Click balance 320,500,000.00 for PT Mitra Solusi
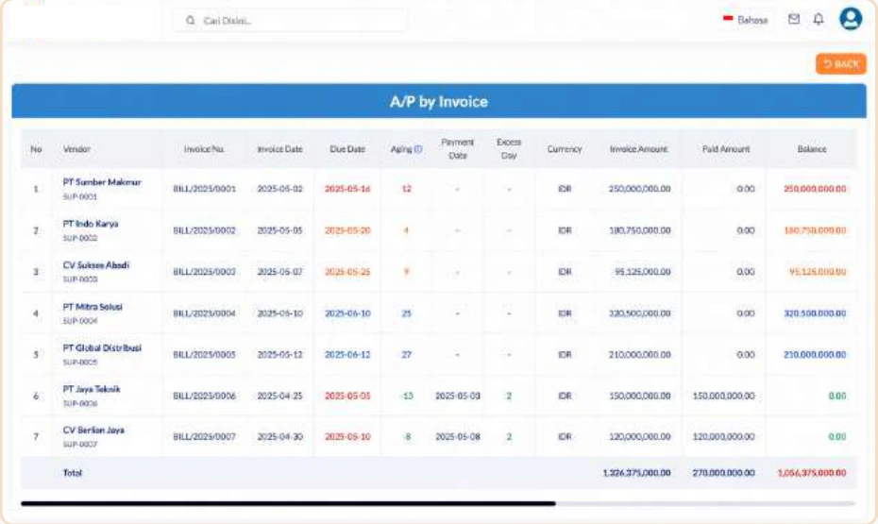This screenshot has height=524, width=878. pos(815,313)
